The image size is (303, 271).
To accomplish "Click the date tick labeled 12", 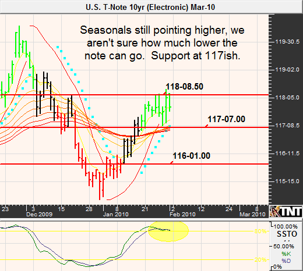I will pos(201,209).
